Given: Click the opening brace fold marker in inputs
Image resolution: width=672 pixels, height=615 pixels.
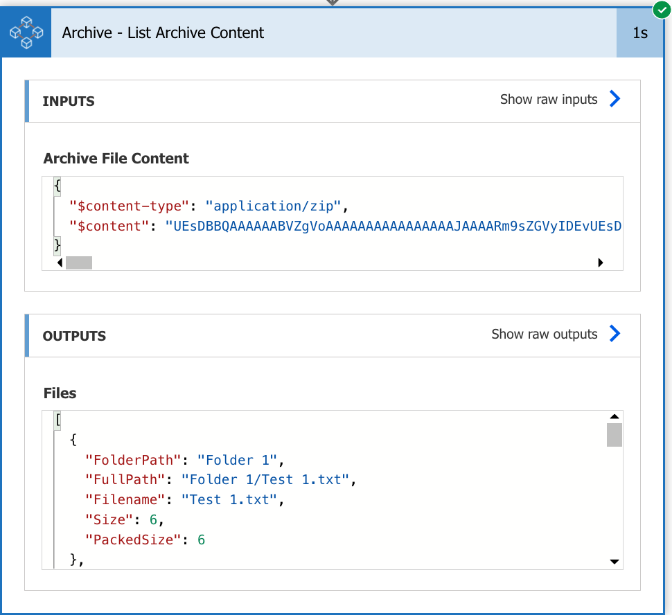Looking at the screenshot, I should pos(58,186).
